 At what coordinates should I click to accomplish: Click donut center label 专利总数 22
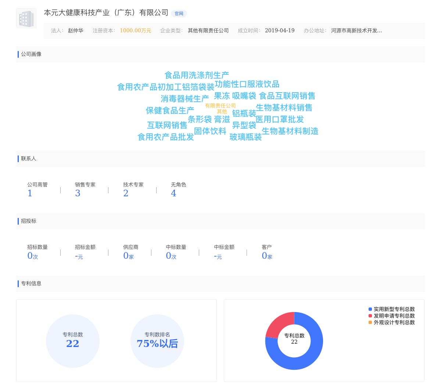294,339
